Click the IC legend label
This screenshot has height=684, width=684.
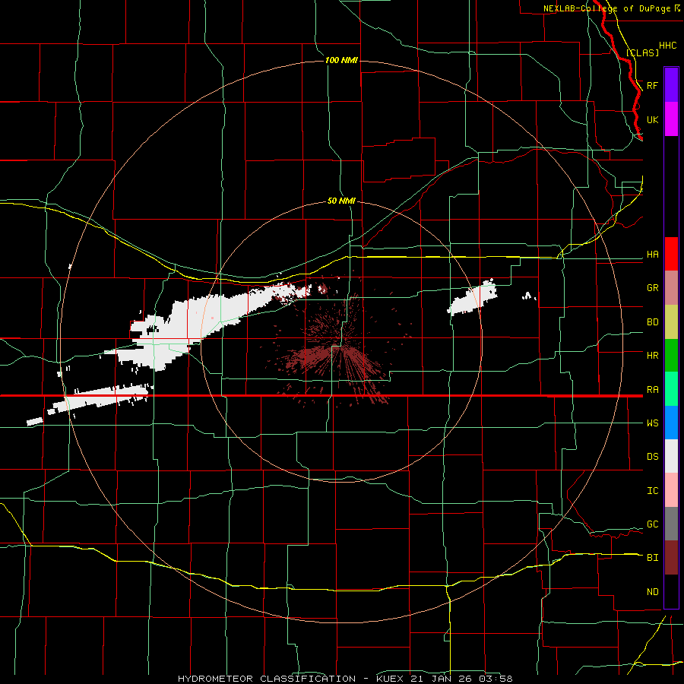point(652,491)
